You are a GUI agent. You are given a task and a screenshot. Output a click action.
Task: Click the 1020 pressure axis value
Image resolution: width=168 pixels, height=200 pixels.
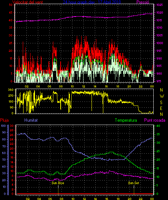(x=160, y=12)
